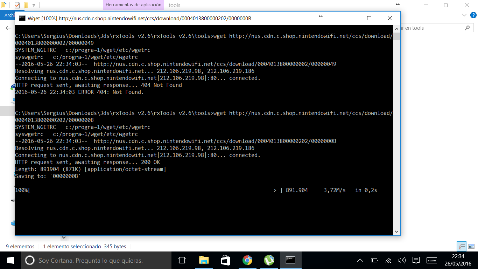The width and height of the screenshot is (478, 269).
Task: Restore down the File Explorer tools window
Action: coord(446,5)
